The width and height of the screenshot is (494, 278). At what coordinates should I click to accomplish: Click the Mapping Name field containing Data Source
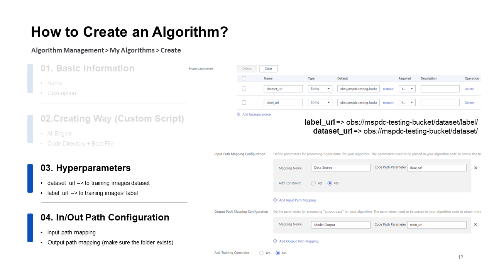click(x=340, y=168)
